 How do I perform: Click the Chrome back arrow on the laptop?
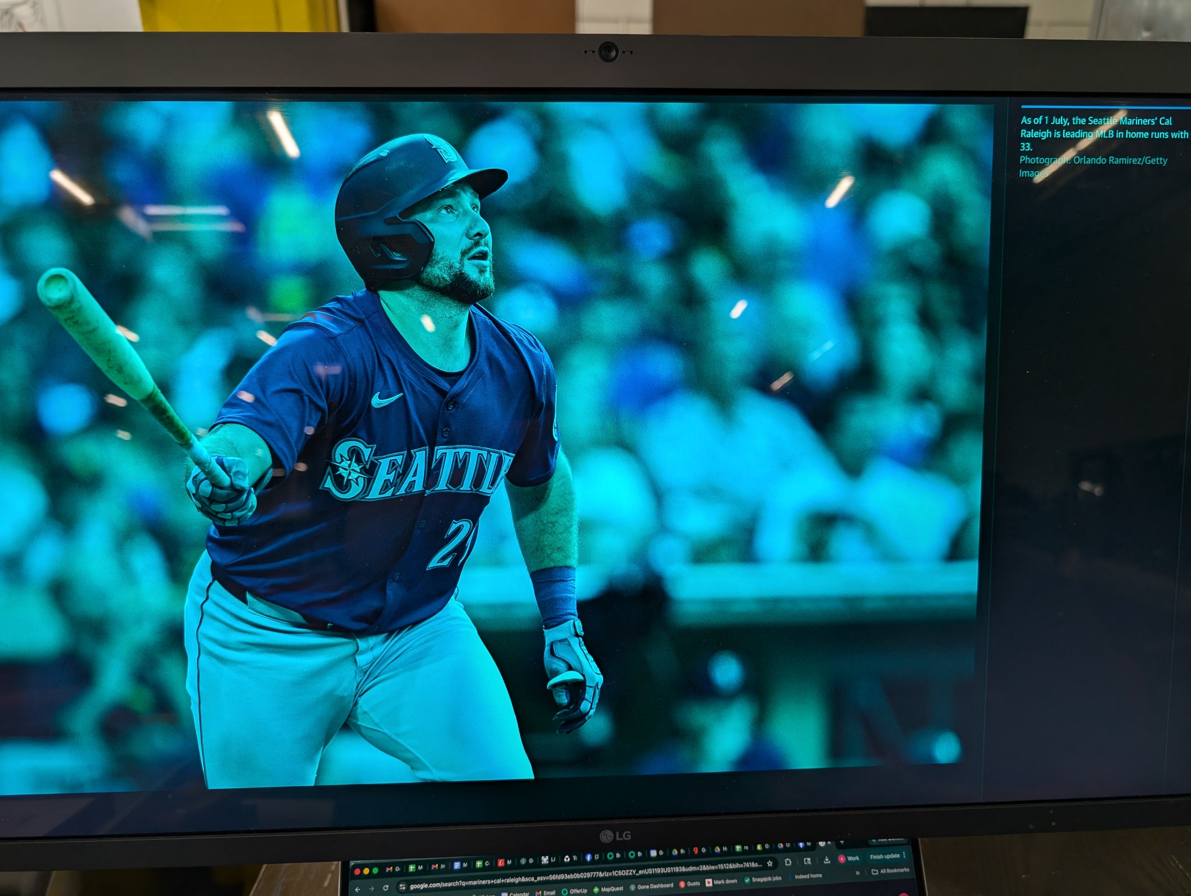click(358, 889)
